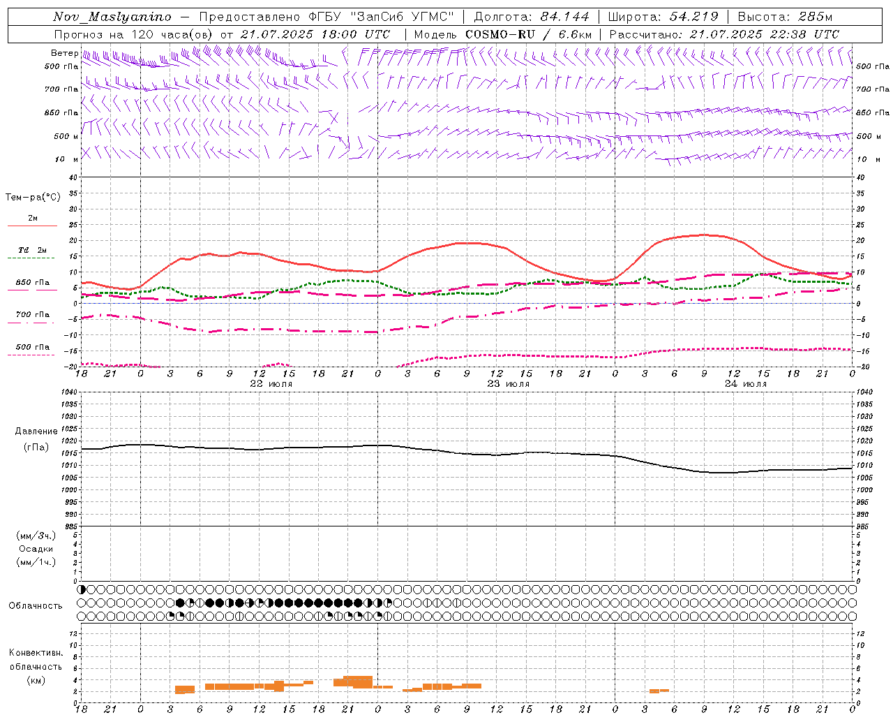Click the 'Ветер' wind panel label
The height and width of the screenshot is (715, 893).
coord(64,53)
